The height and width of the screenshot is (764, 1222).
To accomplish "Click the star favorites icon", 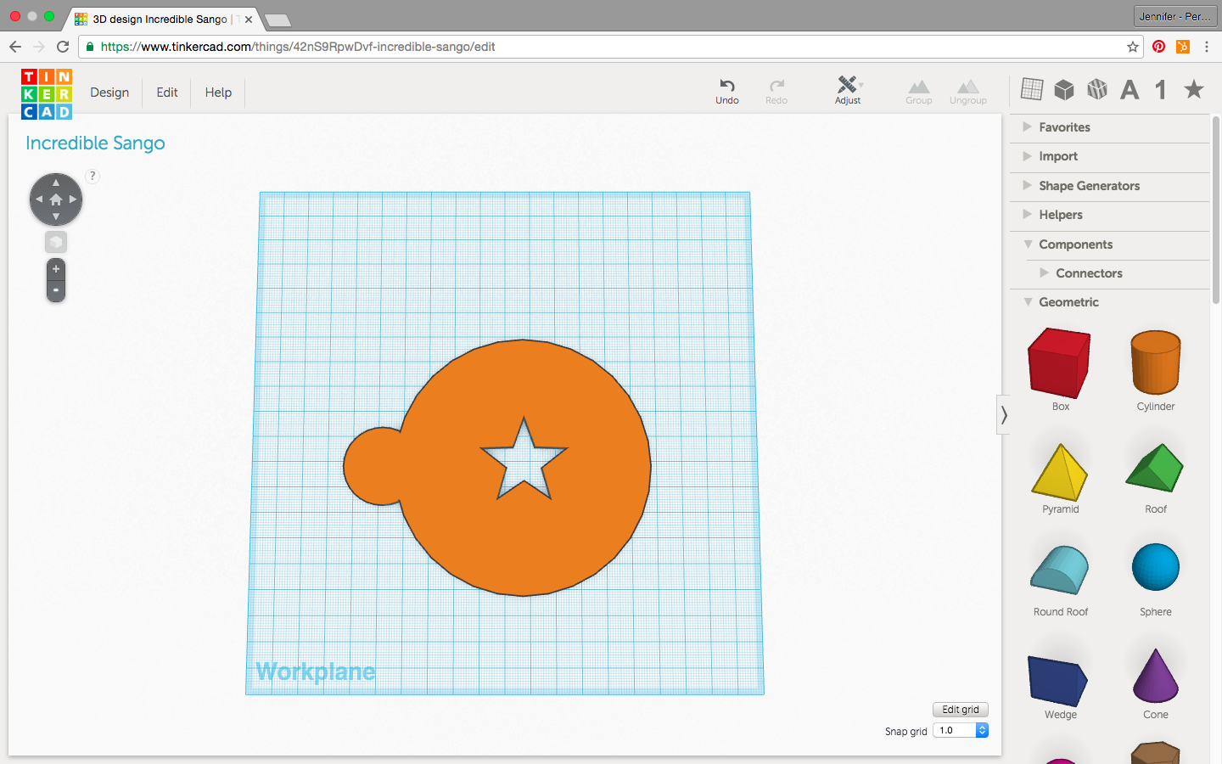I will click(x=1194, y=89).
